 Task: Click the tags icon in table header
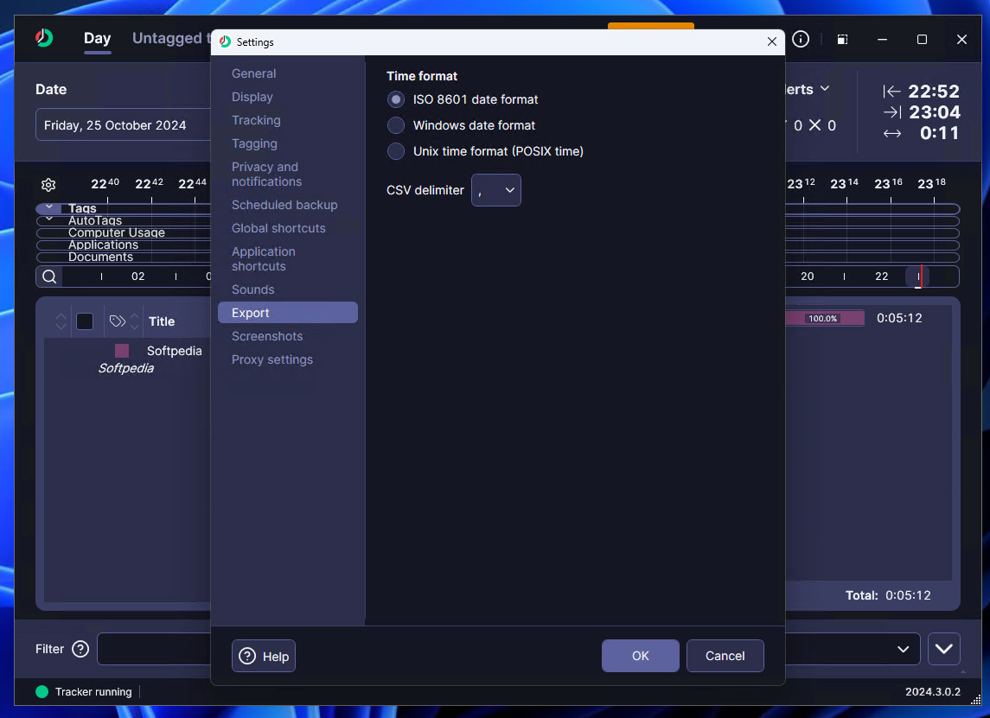(x=118, y=321)
